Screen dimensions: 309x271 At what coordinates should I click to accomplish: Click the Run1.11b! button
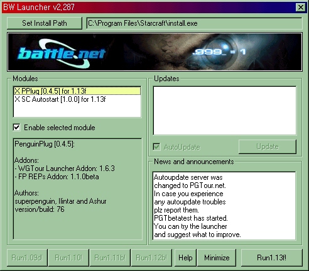[x=110, y=258]
